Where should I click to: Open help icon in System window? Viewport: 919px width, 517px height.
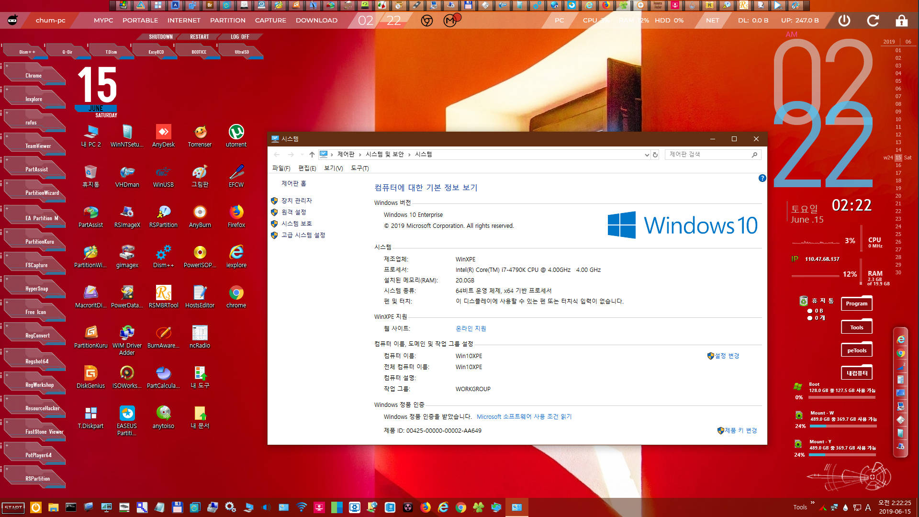coord(762,178)
